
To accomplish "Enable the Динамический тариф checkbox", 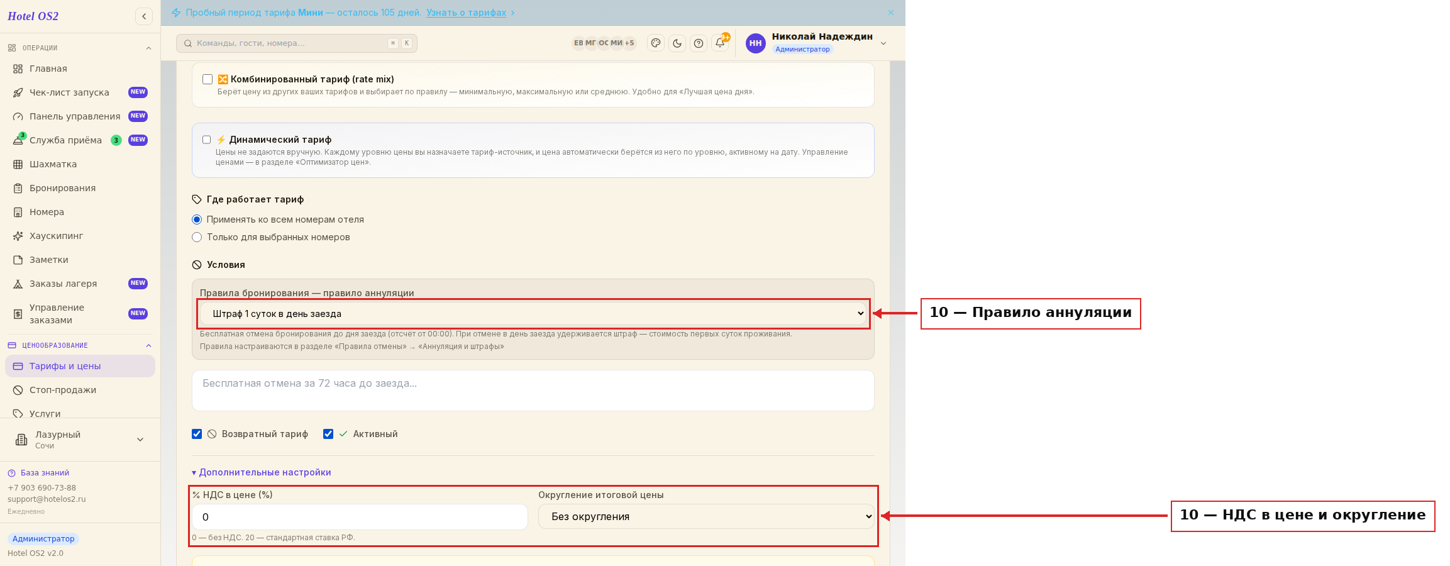I will 206,140.
